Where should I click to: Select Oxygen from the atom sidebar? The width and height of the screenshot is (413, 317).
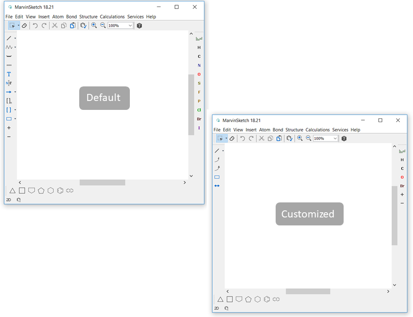point(199,74)
